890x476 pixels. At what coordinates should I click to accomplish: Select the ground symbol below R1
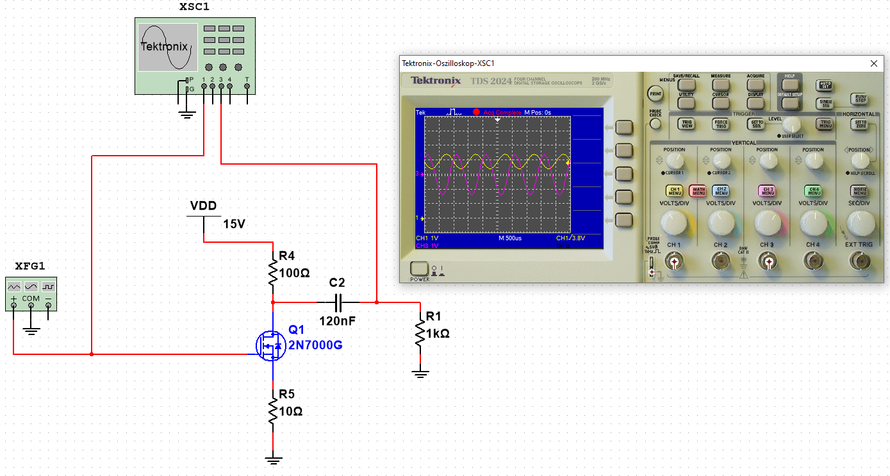(420, 374)
